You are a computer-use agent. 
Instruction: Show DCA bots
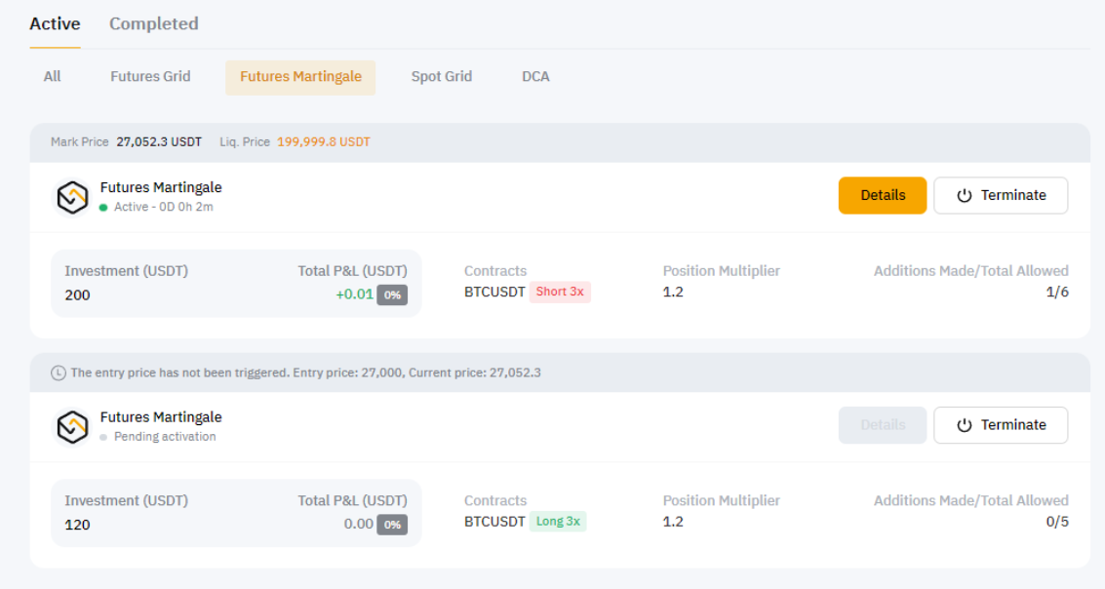[535, 76]
